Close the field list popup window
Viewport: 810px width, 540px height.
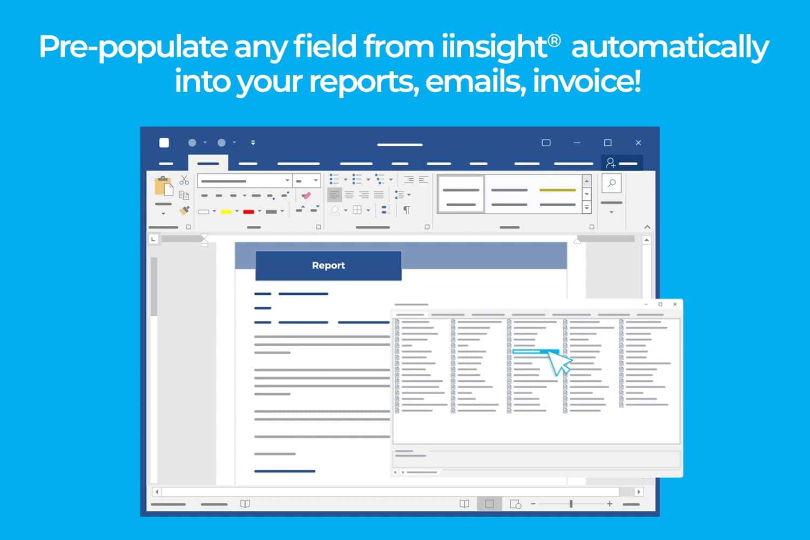click(675, 305)
